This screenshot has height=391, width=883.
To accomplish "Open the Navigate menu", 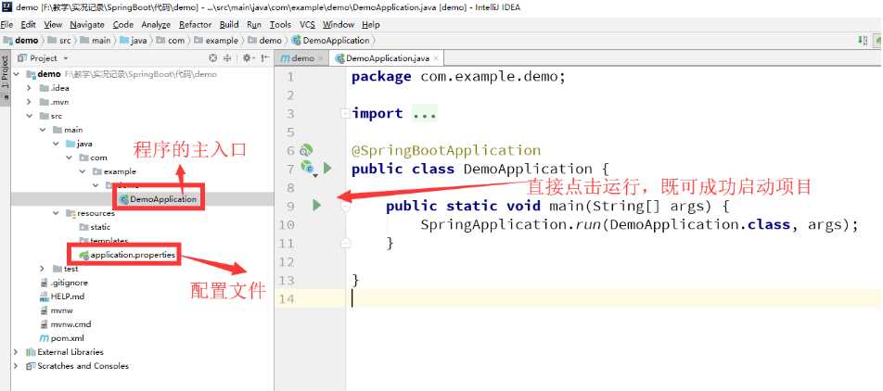I will coord(87,25).
